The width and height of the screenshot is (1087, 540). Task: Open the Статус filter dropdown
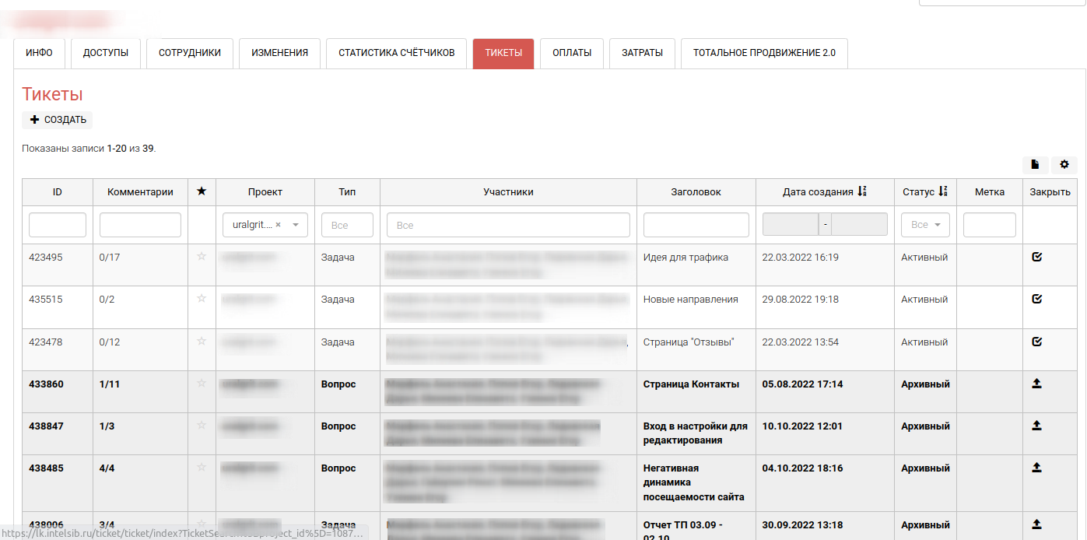pos(925,225)
